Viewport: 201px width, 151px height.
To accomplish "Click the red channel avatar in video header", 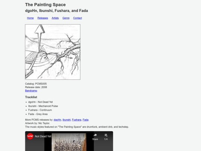I will click(x=30, y=136).
